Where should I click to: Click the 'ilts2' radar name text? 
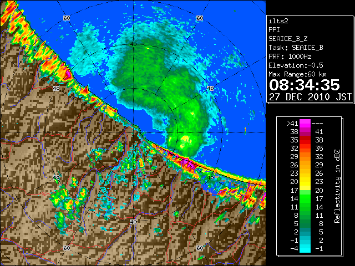pos(278,21)
